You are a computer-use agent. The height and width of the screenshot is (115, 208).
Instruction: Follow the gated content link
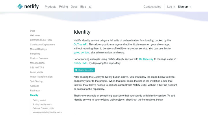click(x=81, y=52)
